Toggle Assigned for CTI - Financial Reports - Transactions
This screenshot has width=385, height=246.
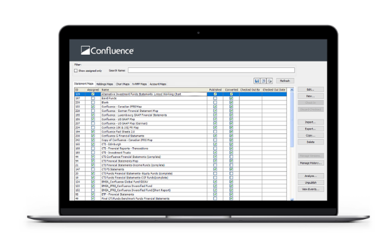click(x=93, y=148)
